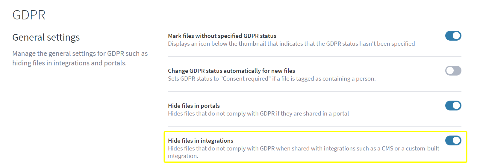Click the description mentioning CMS or custom-built integration
This screenshot has width=477, height=166.
(303, 149)
